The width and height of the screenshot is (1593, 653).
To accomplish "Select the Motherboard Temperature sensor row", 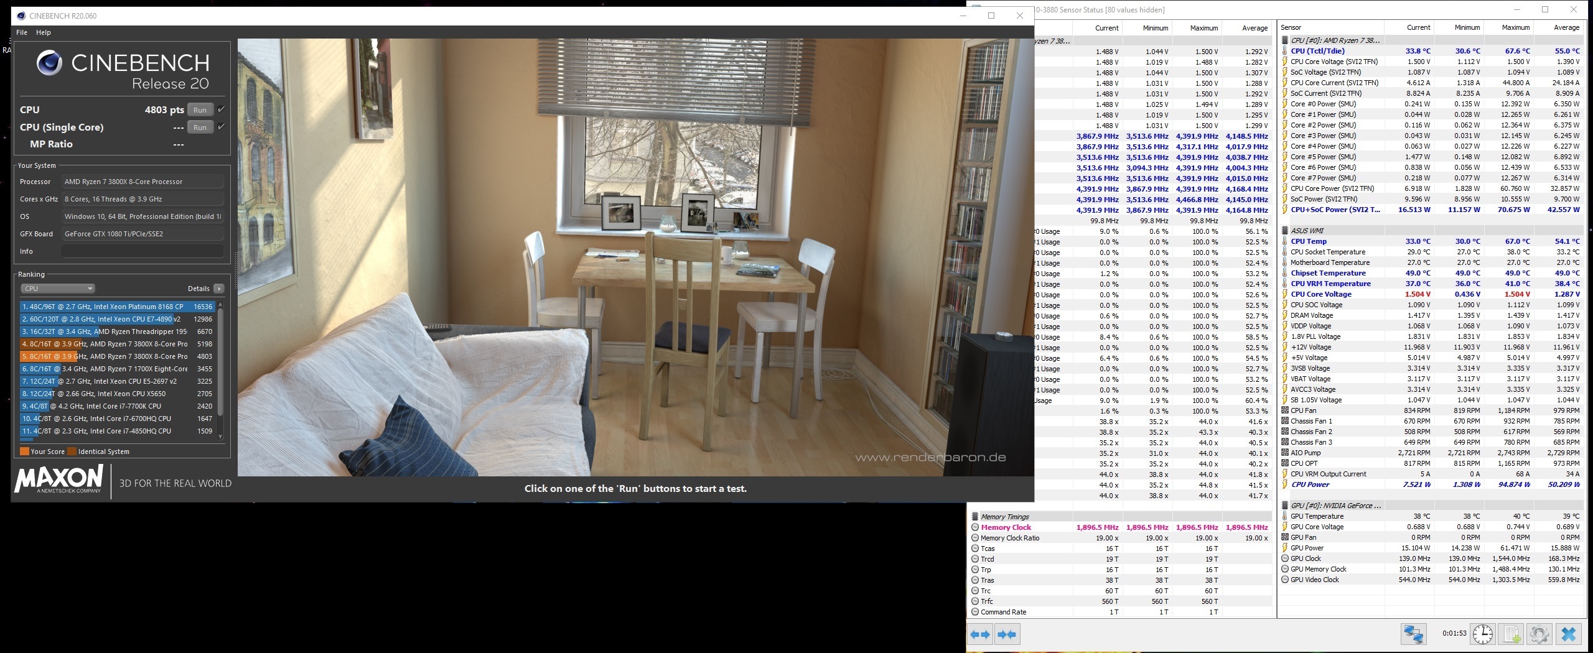I will (x=1431, y=262).
